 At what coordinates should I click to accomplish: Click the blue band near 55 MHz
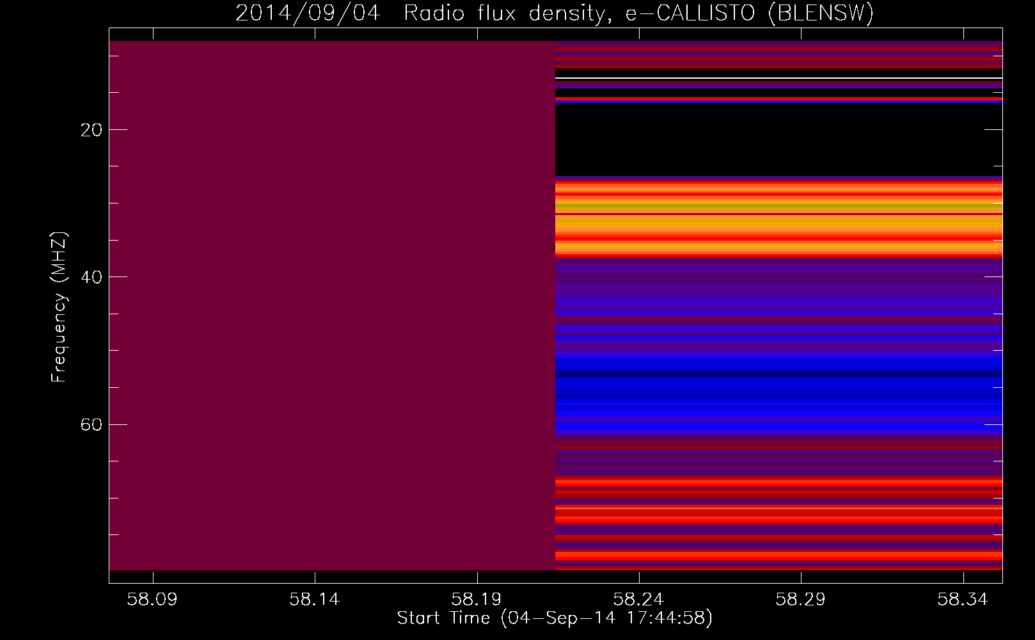[778, 395]
